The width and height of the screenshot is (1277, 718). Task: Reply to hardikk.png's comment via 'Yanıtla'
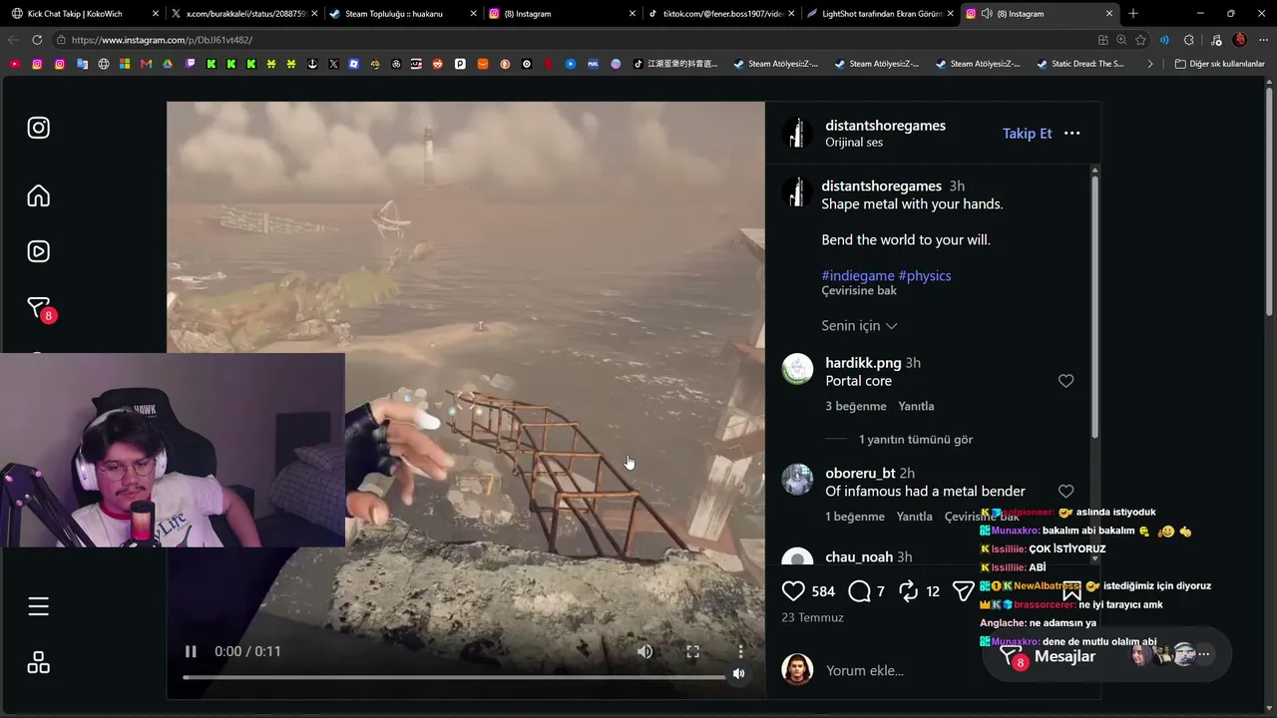[916, 407]
